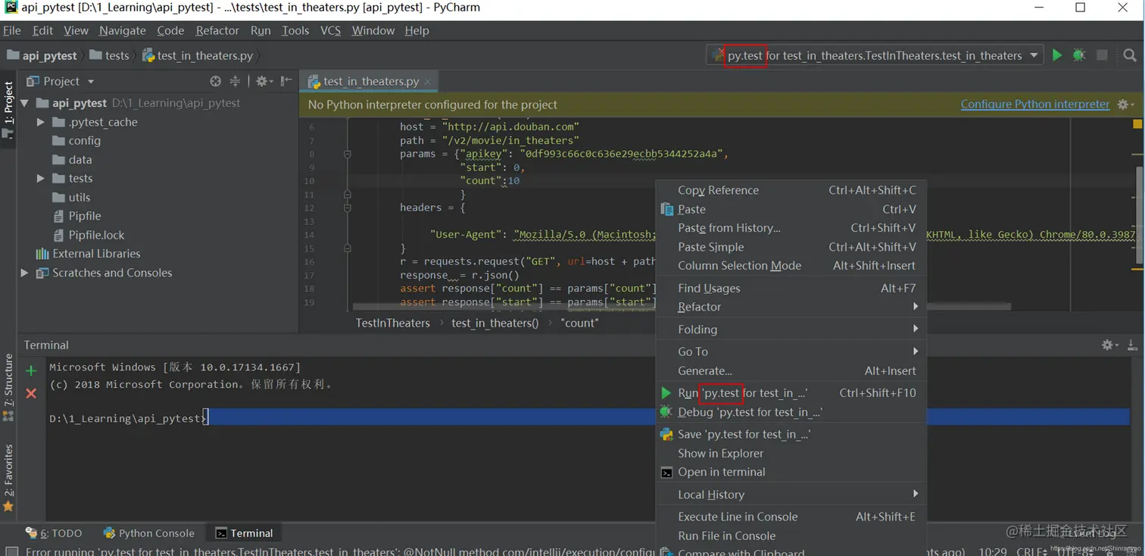Choose Save 'py.test for test_in_...'
Screen dimensions: 1145x556
(791, 435)
